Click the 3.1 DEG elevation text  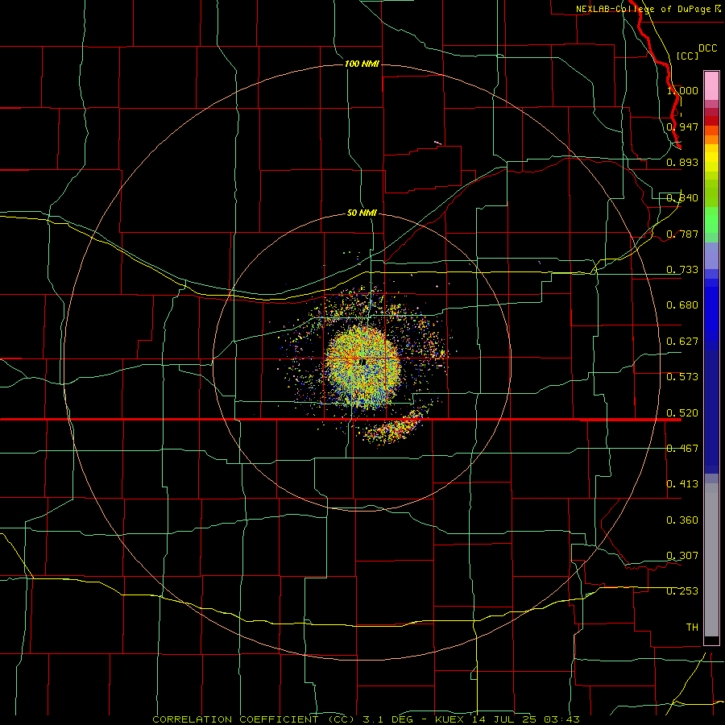click(x=387, y=719)
